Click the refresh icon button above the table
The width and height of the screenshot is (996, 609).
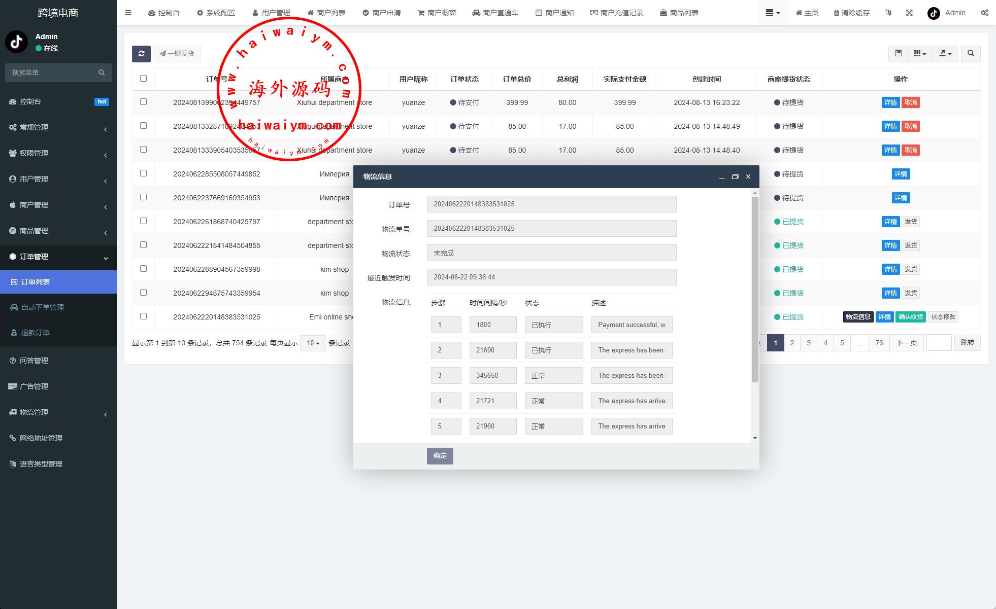click(x=141, y=54)
